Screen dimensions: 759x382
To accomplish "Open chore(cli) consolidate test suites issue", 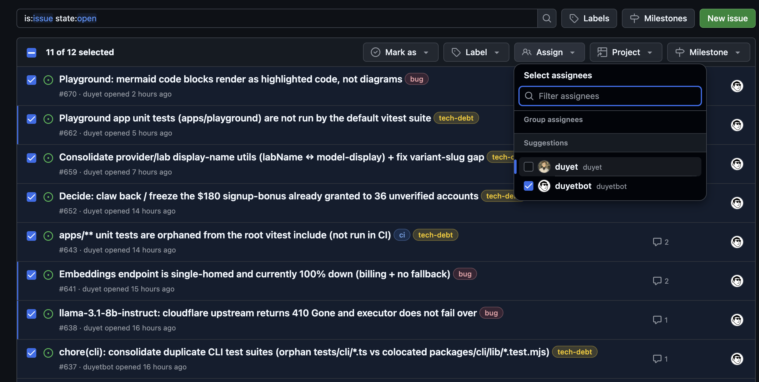I will point(304,352).
